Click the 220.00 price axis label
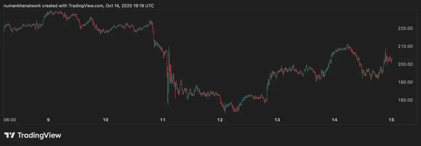This screenshot has width=421, height=146. coord(405,29)
